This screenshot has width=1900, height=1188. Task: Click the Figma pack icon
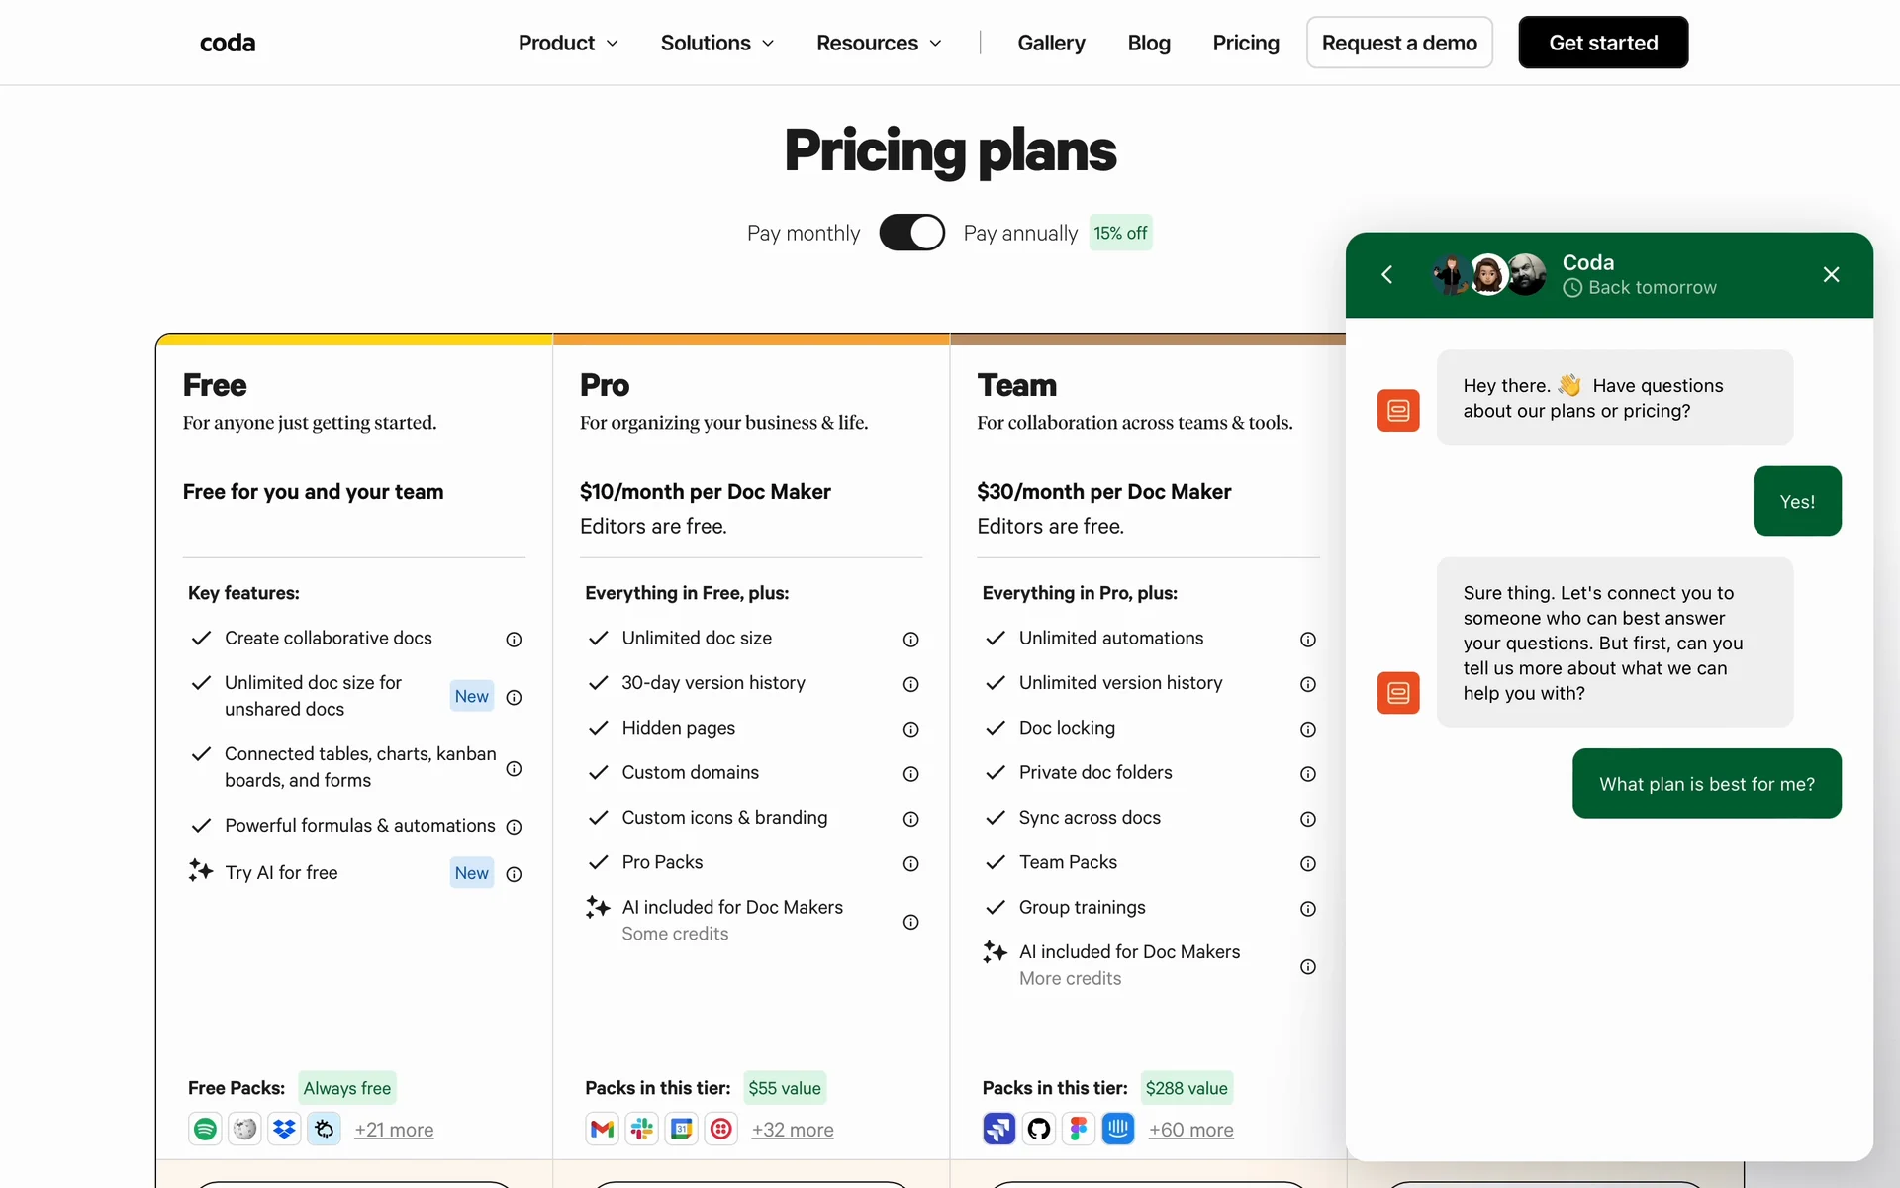click(x=1078, y=1129)
